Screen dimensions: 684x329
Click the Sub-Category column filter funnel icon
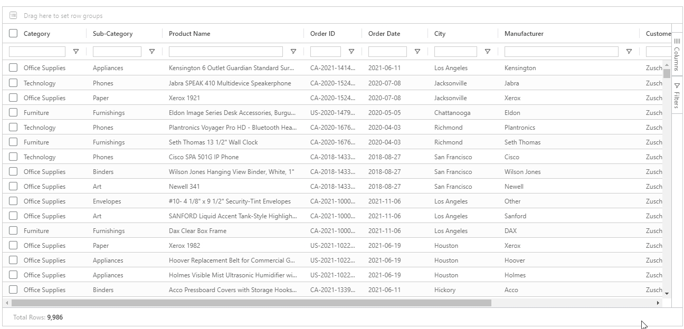pos(152,52)
